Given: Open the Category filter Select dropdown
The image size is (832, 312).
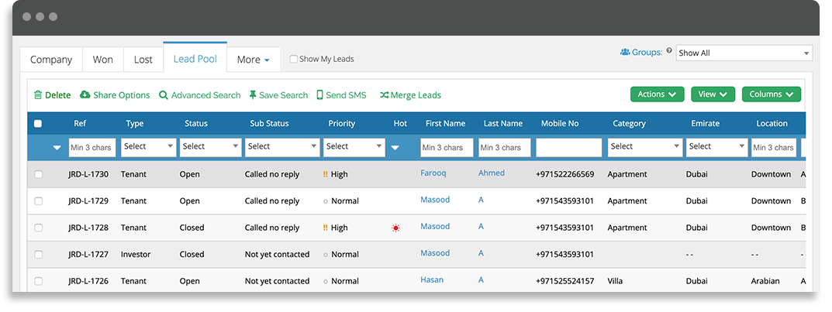Looking at the screenshot, I should pyautogui.click(x=645, y=147).
